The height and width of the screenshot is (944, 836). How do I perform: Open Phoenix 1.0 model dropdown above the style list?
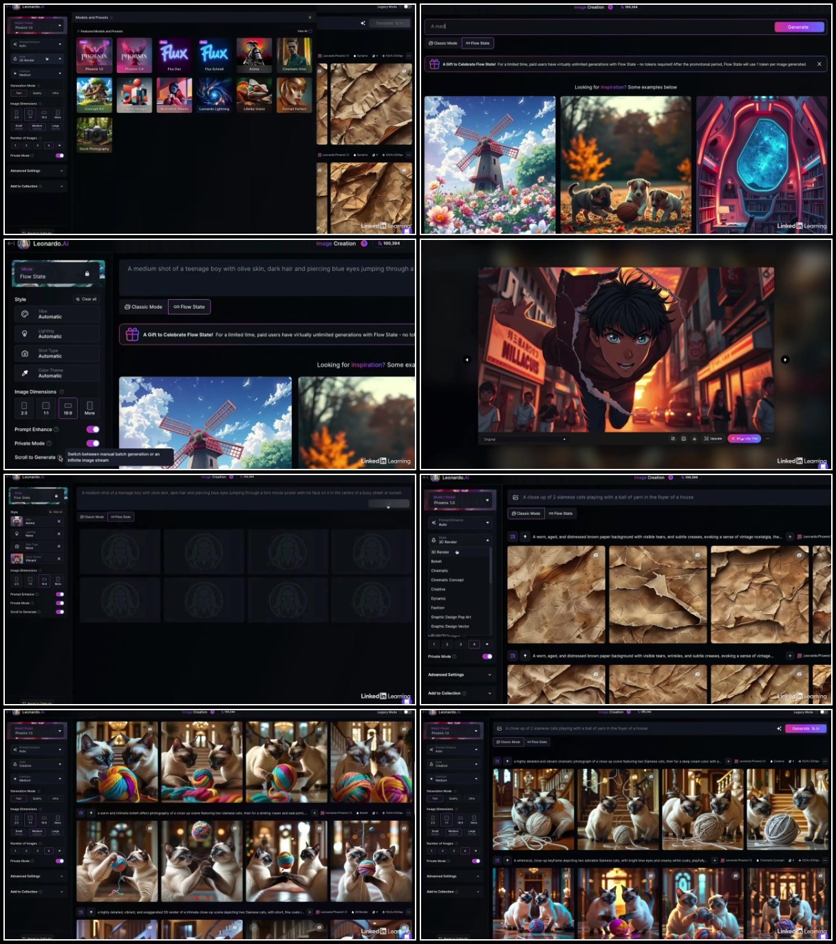point(460,500)
